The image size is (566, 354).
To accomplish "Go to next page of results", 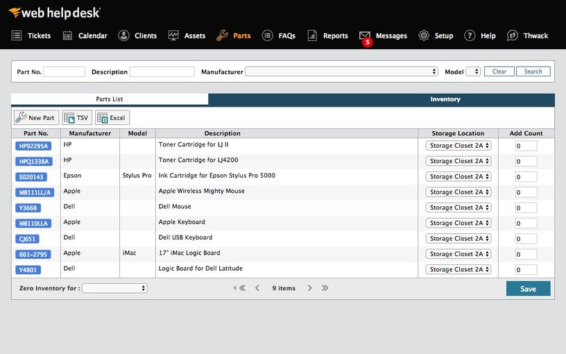I will point(310,288).
